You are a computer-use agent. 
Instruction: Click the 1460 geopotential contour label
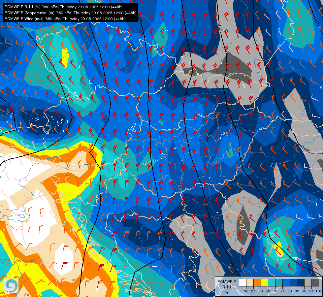pyautogui.click(x=219, y=26)
